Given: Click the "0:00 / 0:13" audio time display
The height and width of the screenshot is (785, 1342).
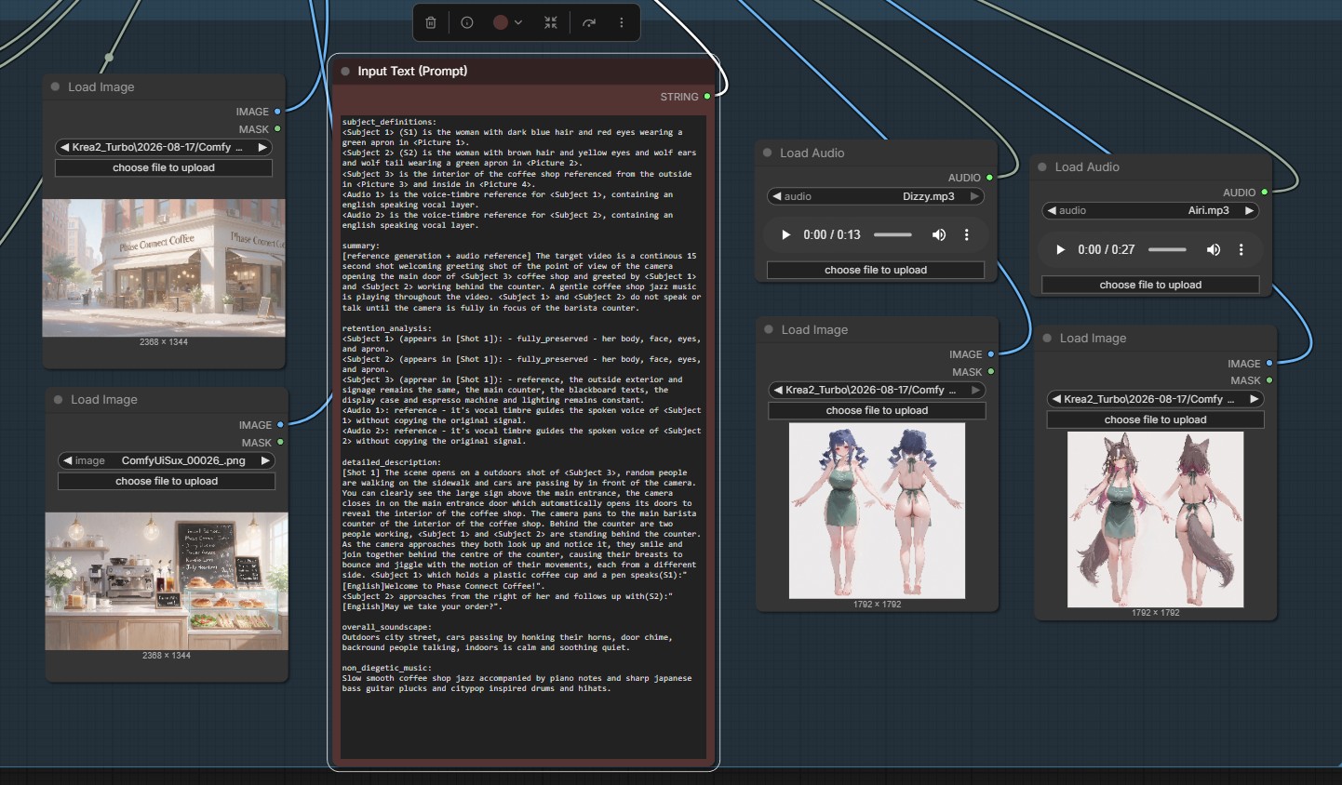Looking at the screenshot, I should (832, 234).
